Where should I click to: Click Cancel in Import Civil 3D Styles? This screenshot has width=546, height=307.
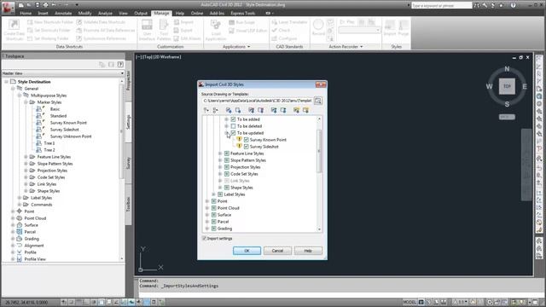click(277, 251)
